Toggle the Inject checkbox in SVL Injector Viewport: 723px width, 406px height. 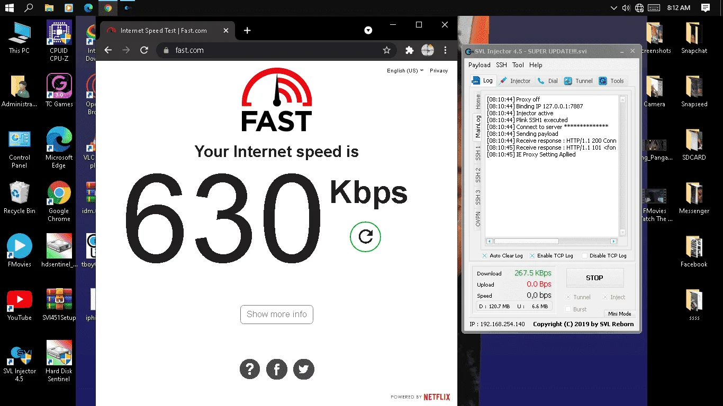(x=605, y=297)
